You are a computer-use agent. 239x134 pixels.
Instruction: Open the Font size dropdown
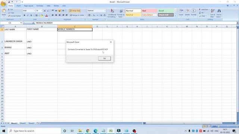point(41,11)
